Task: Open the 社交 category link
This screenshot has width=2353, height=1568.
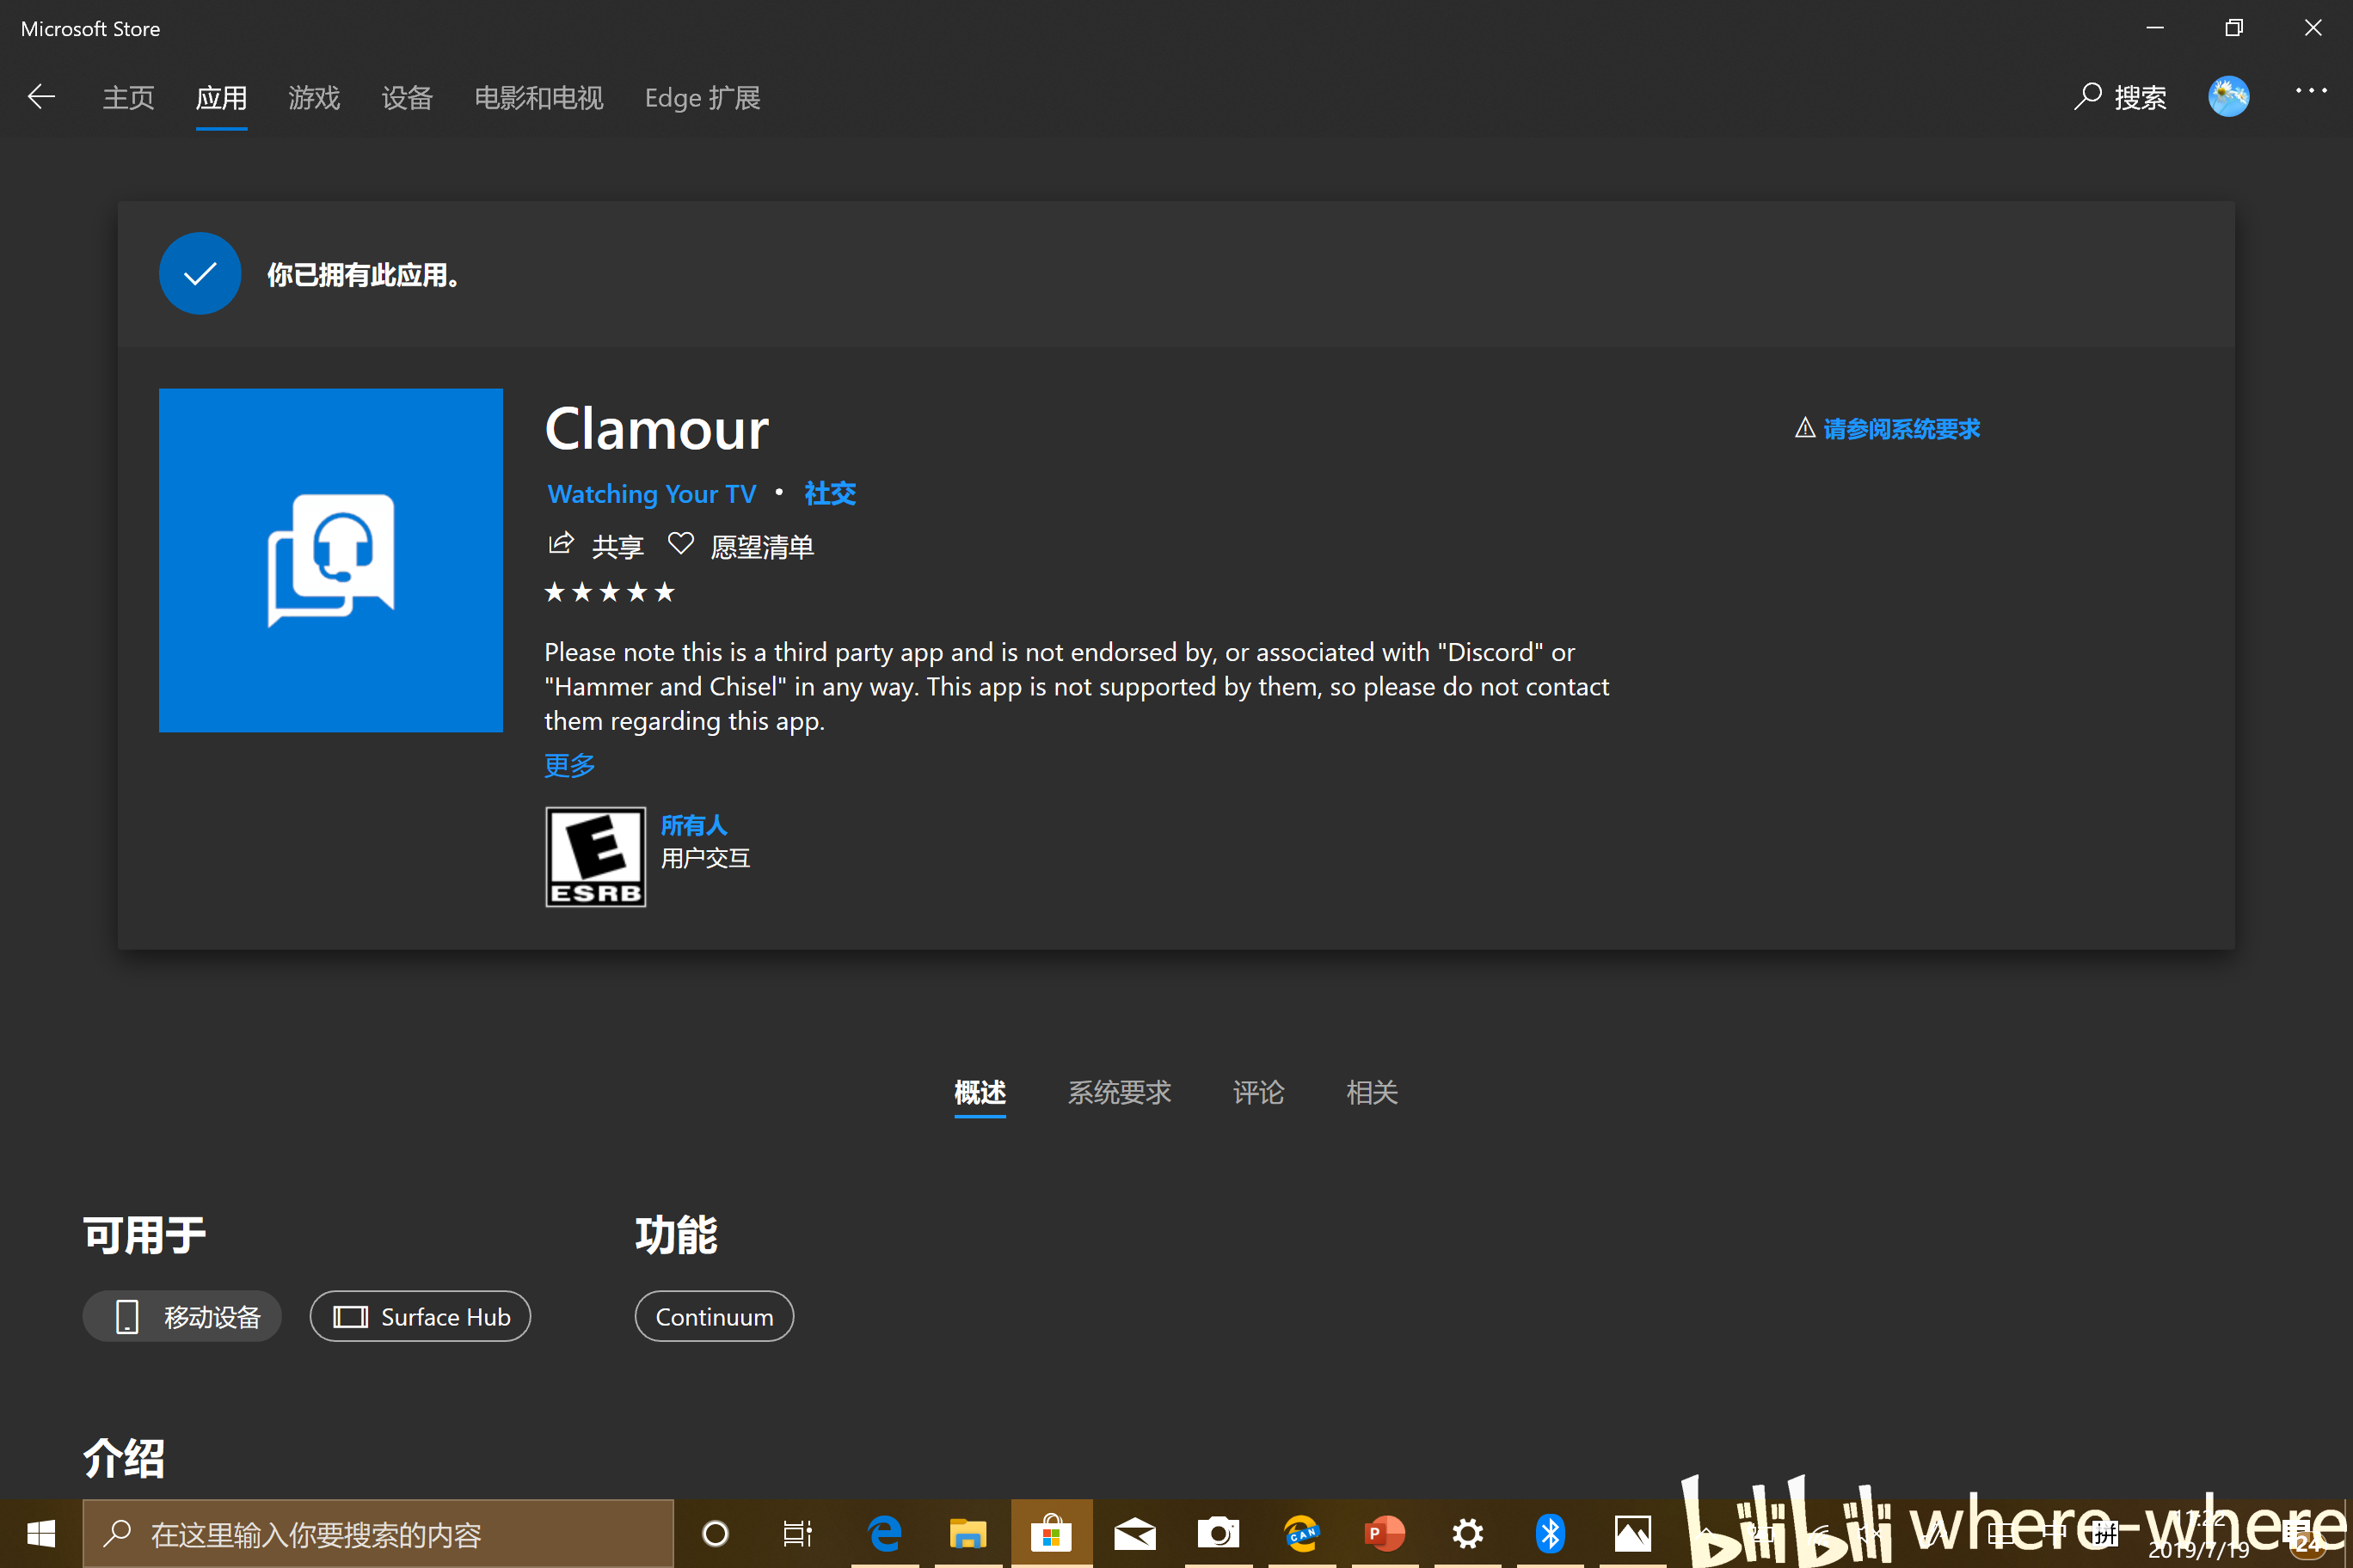Action: coord(829,494)
